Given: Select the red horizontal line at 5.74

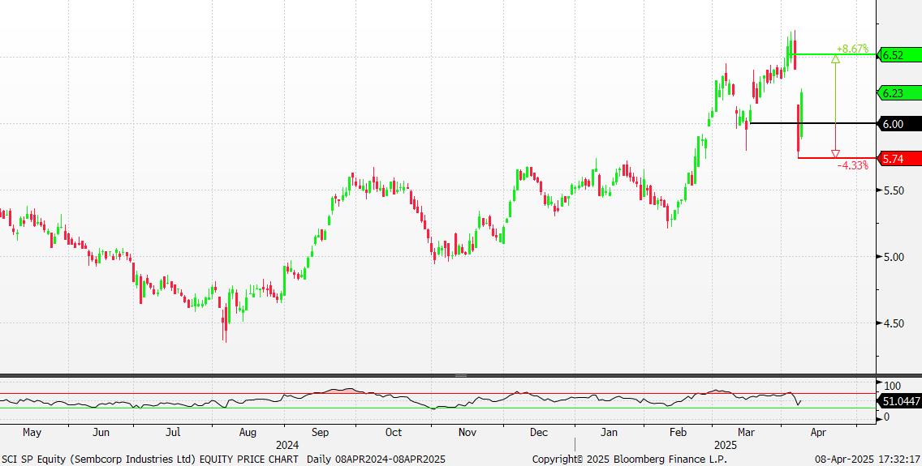Looking at the screenshot, I should 836,158.
